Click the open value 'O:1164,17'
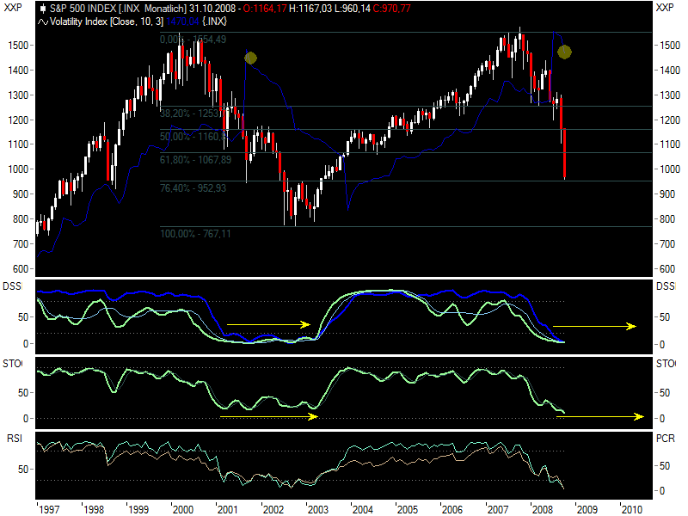 (265, 9)
